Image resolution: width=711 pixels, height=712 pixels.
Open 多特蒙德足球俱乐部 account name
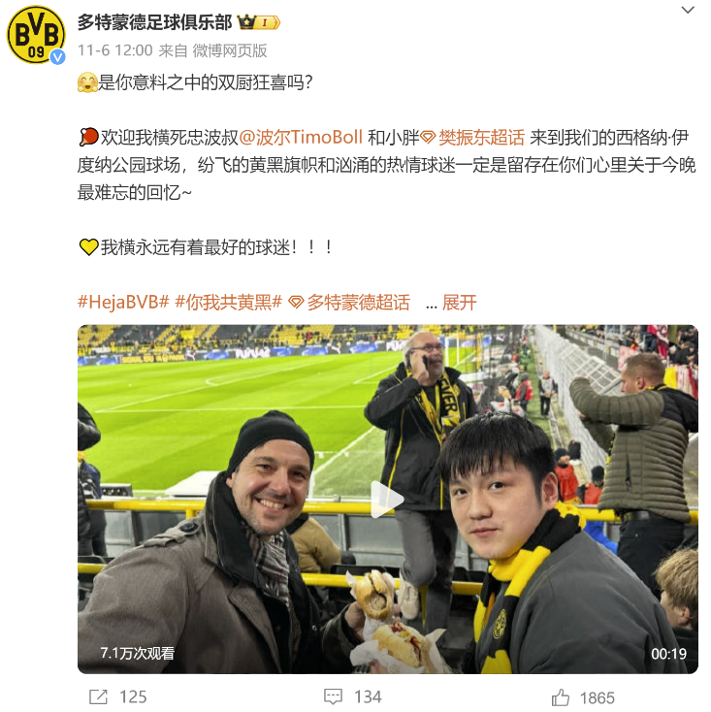[155, 21]
